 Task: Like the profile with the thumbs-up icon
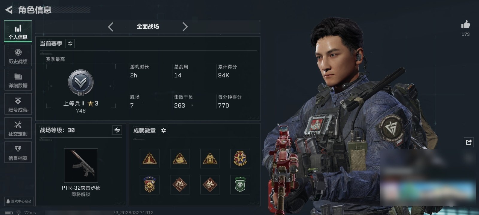(466, 24)
